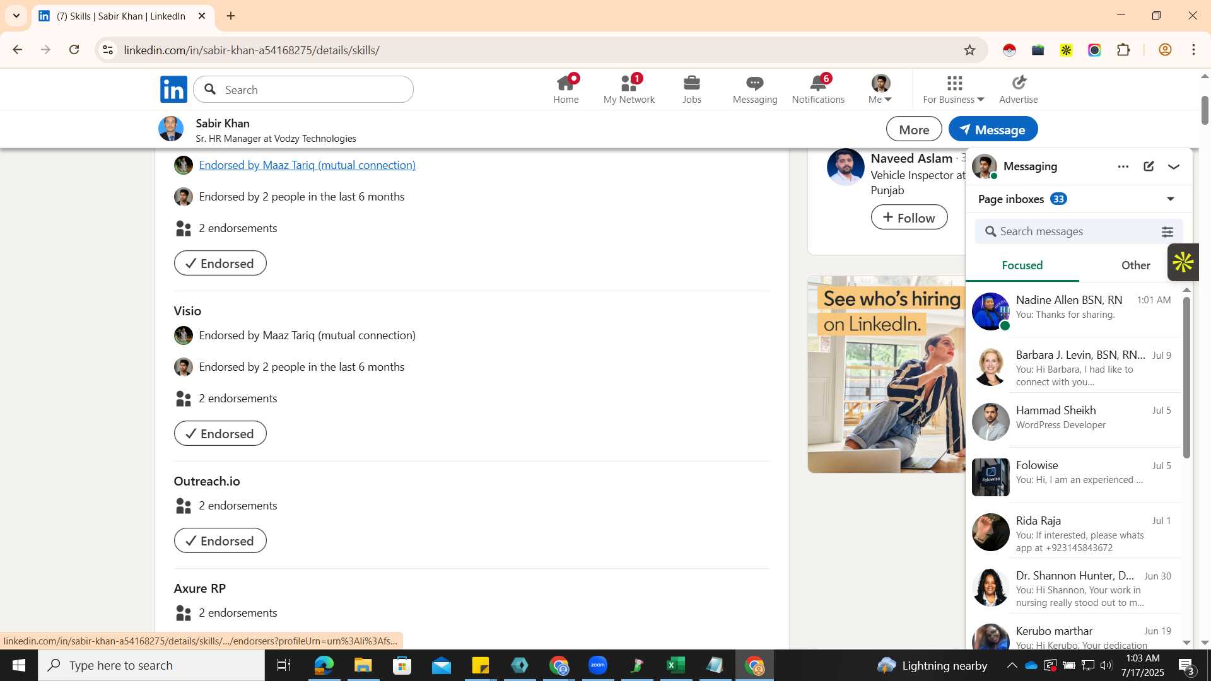Open the Advertise icon
Image resolution: width=1211 pixels, height=681 pixels.
1019,89
